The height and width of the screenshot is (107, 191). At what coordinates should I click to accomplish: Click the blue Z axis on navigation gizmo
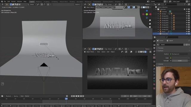pyautogui.click(x=147, y=11)
